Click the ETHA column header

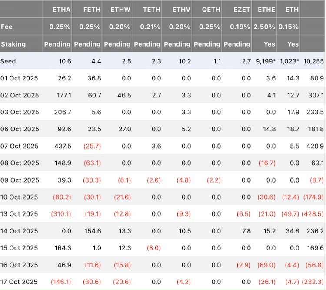[x=61, y=9]
